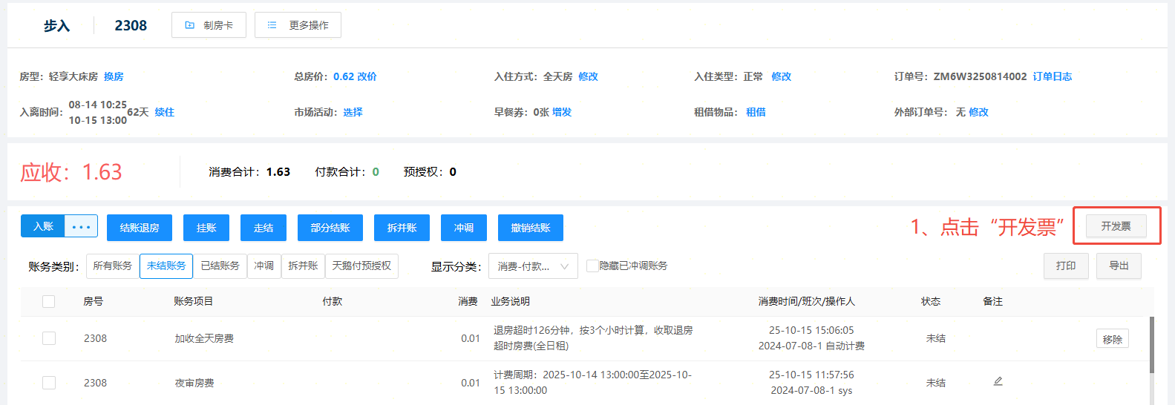Click 付款合计 0 value
The width and height of the screenshot is (1175, 405).
click(376, 172)
